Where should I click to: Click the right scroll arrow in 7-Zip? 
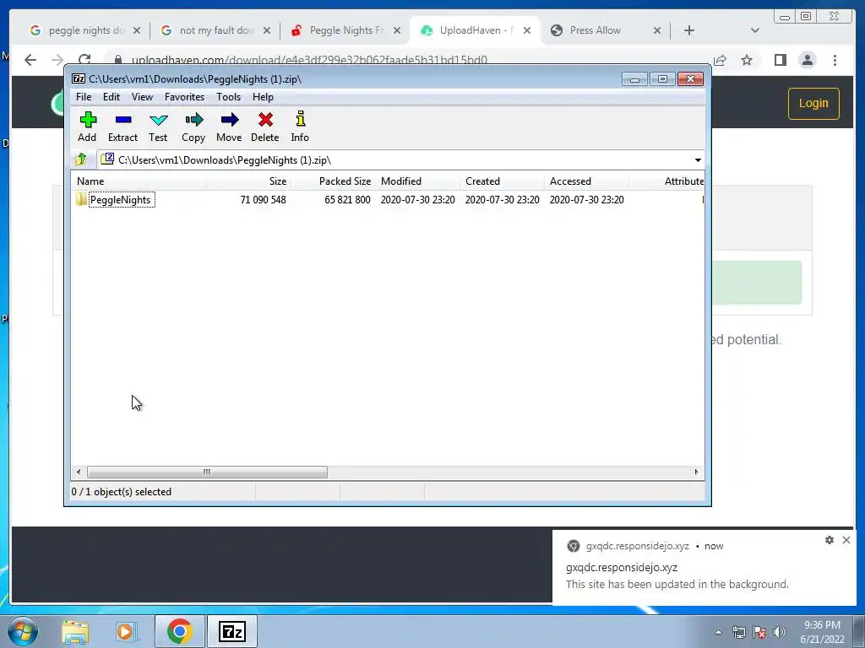tap(696, 472)
